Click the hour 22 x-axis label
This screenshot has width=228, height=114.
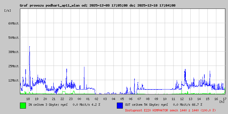pos(62,99)
